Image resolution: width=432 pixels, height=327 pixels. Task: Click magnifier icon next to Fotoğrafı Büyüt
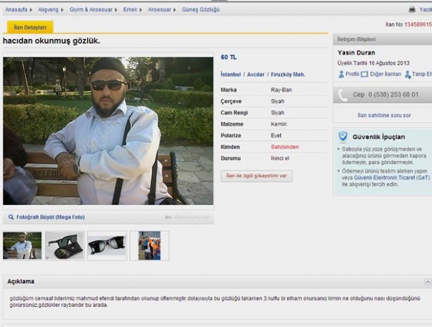[11, 217]
